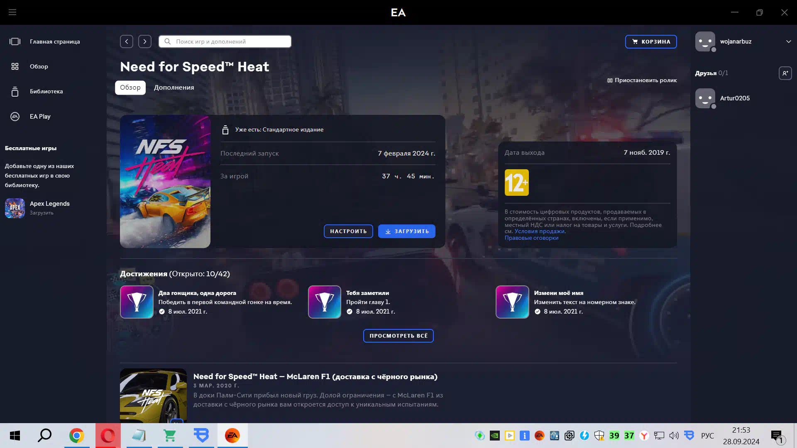Viewport: 797px width, 448px height.
Task: Open McLaren F1 news thumbnail
Action: pyautogui.click(x=153, y=396)
